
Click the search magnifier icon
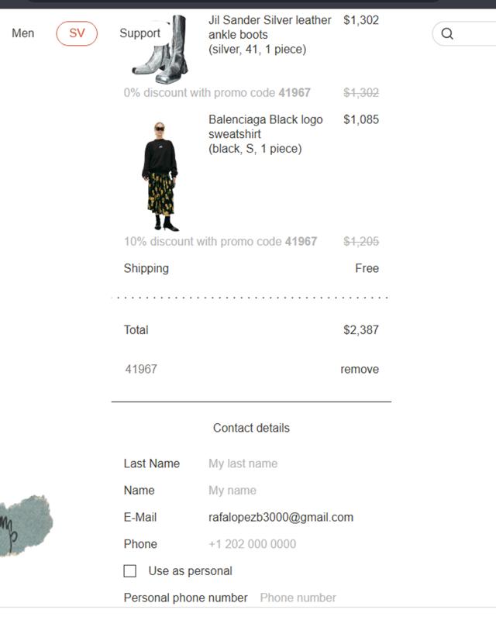click(447, 33)
